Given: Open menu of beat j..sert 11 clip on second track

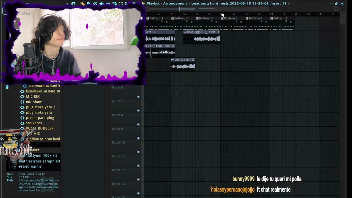Looking at the screenshot, I should pyautogui.click(x=154, y=46).
